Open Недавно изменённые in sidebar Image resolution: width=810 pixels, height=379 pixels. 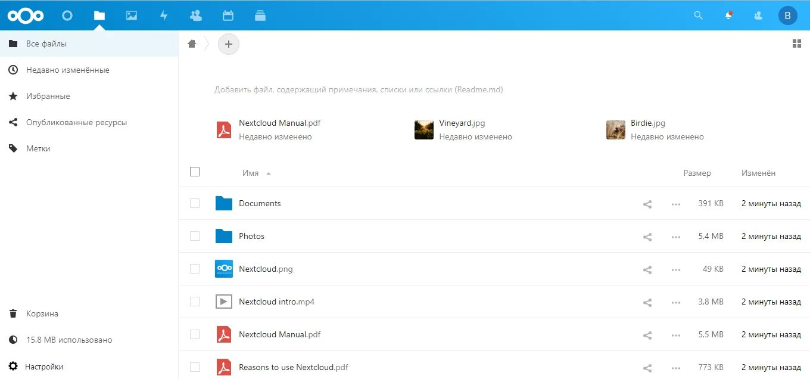pyautogui.click(x=89, y=70)
